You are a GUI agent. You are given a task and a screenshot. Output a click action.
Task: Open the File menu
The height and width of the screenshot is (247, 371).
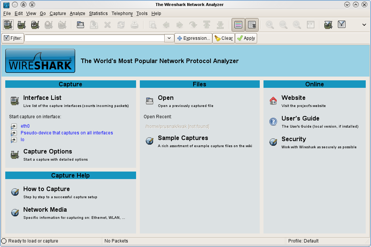[7, 14]
